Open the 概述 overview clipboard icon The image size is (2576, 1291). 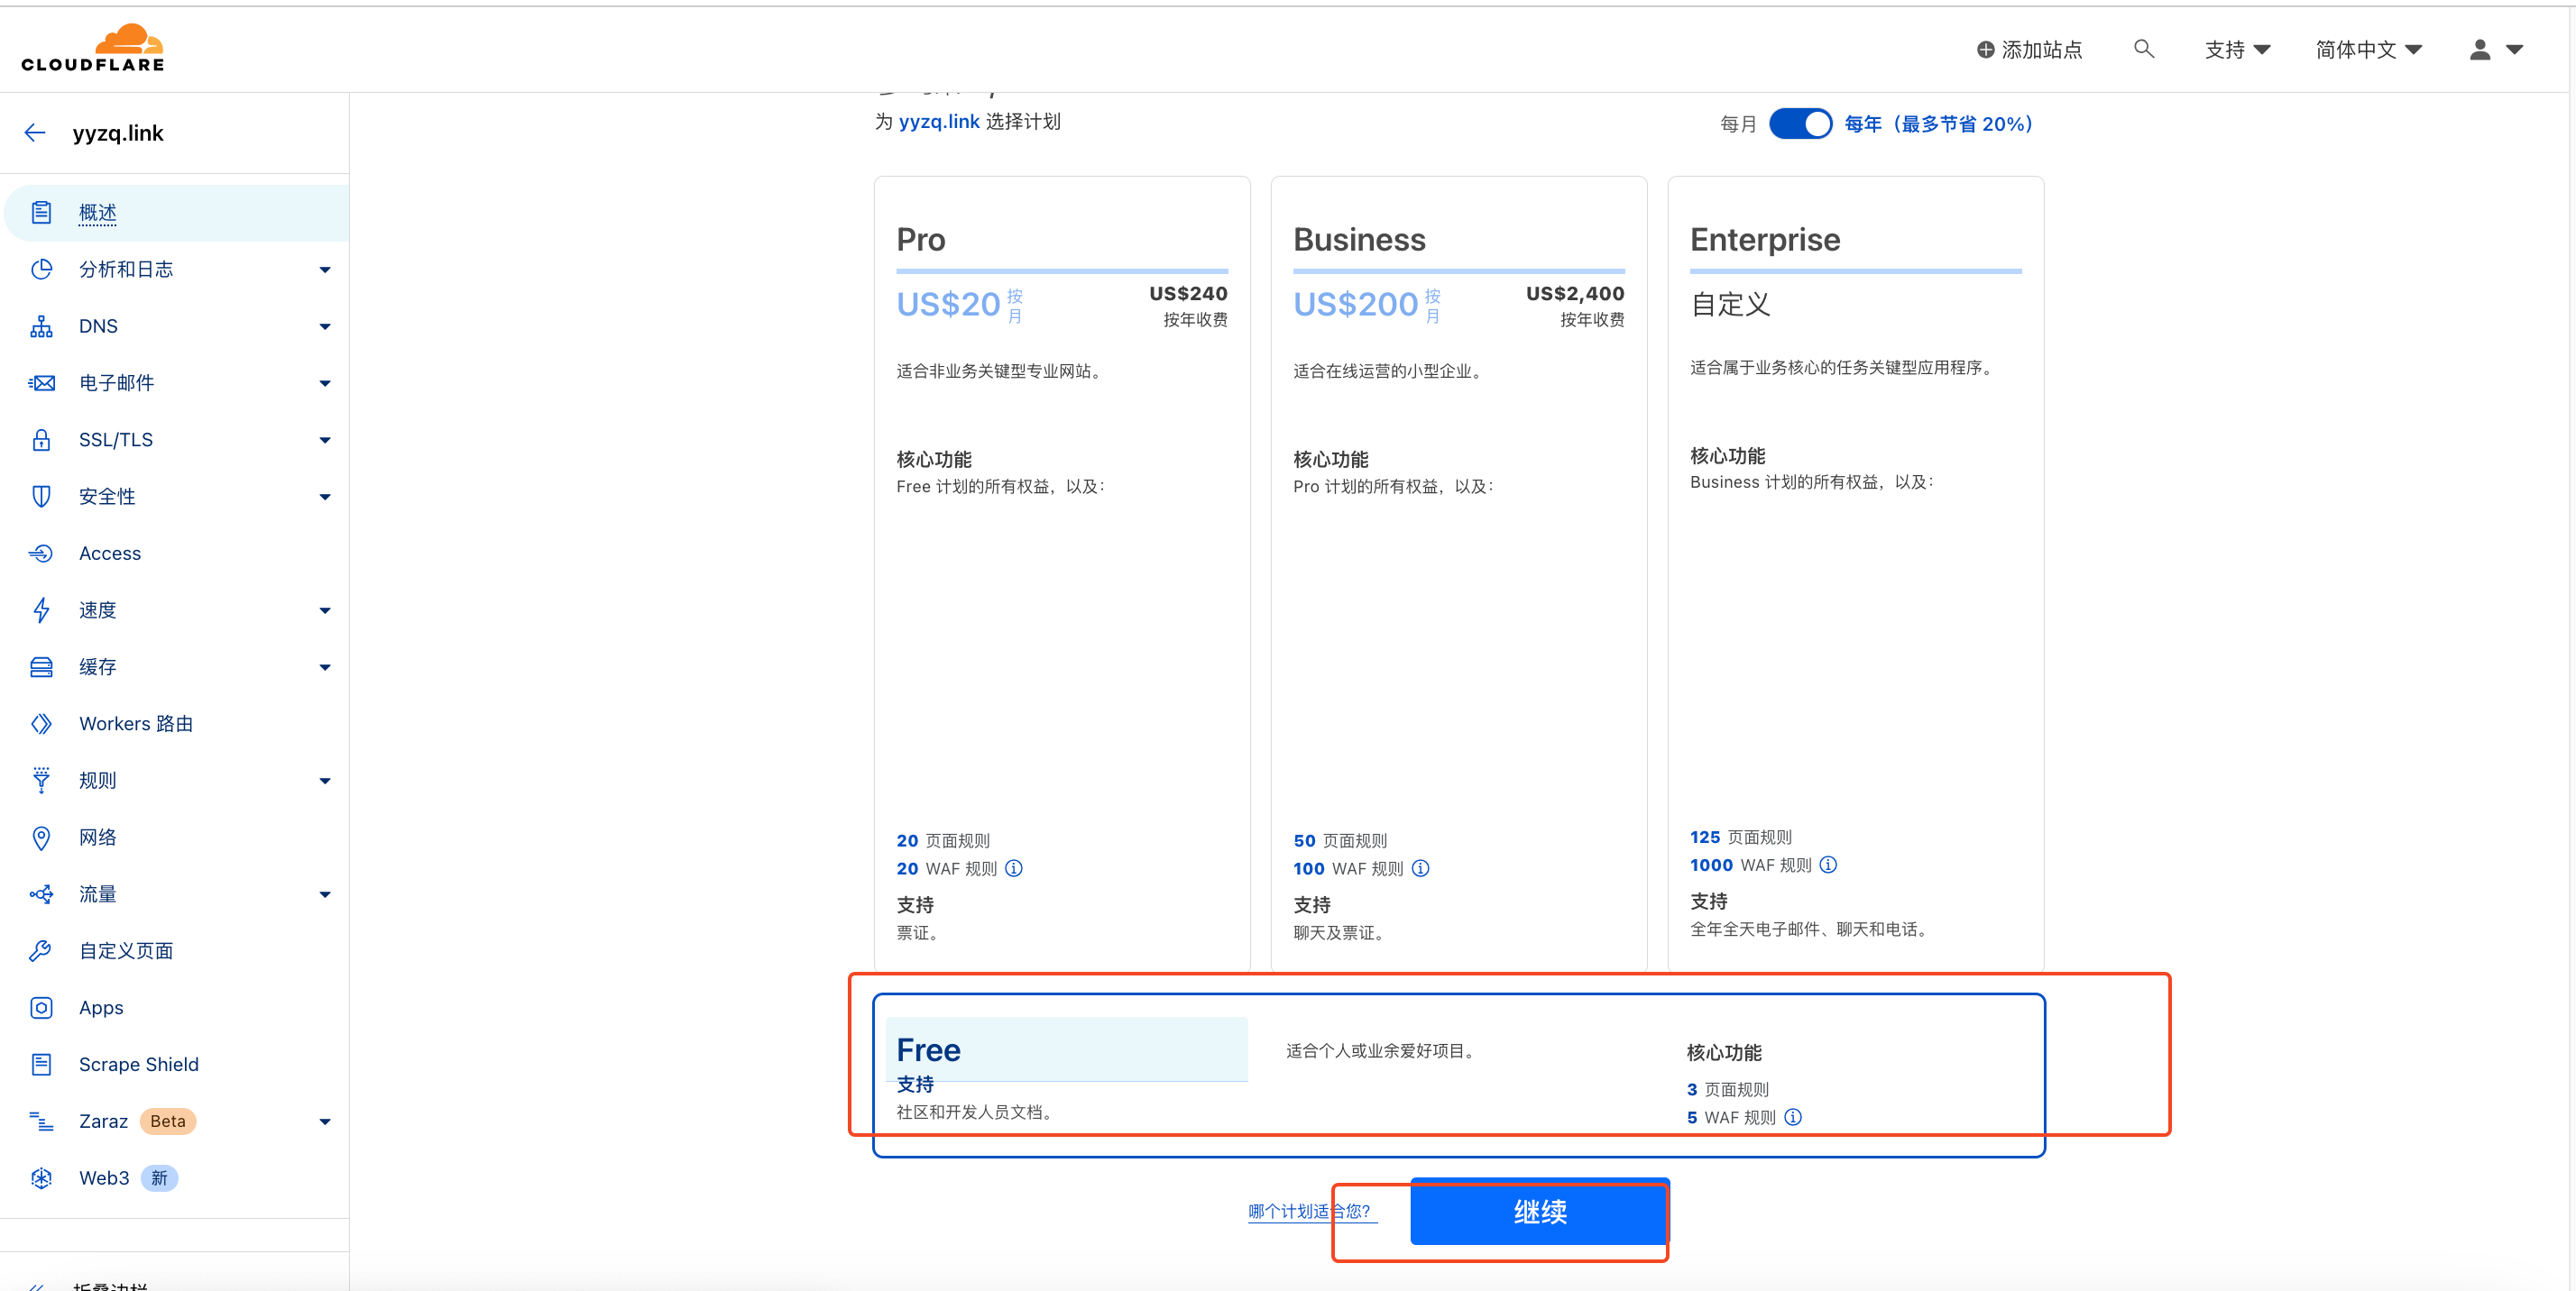pos(41,213)
